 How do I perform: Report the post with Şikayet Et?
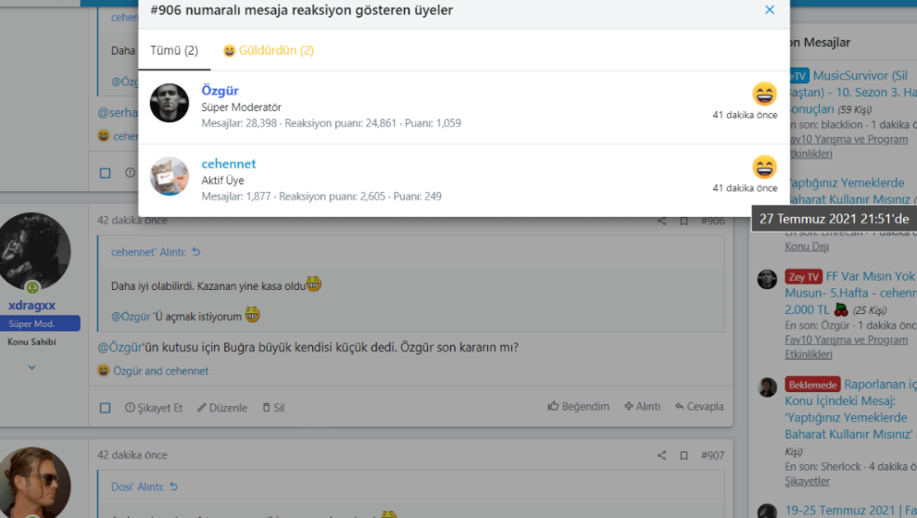coord(154,408)
